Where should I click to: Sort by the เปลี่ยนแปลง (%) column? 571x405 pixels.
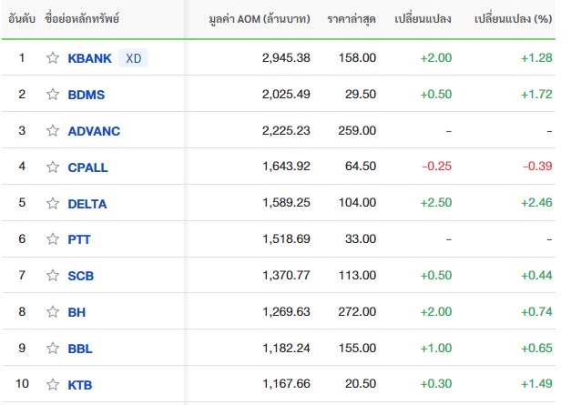(514, 19)
